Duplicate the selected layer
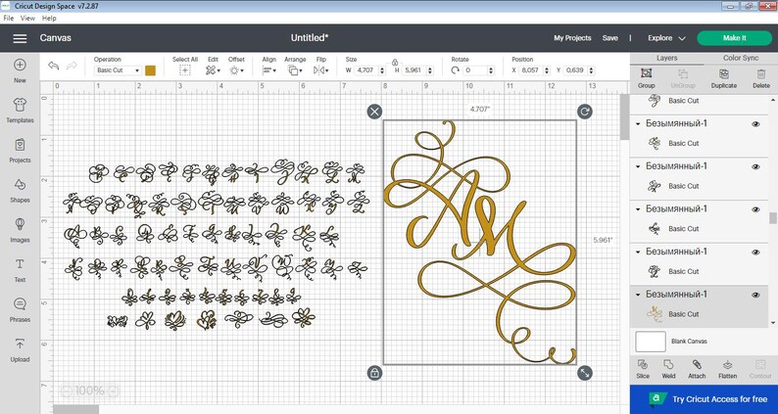The width and height of the screenshot is (778, 414). [724, 78]
